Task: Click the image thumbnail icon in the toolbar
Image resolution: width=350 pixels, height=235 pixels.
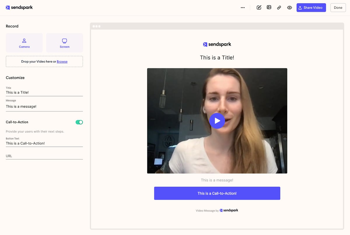Action: tap(269, 7)
